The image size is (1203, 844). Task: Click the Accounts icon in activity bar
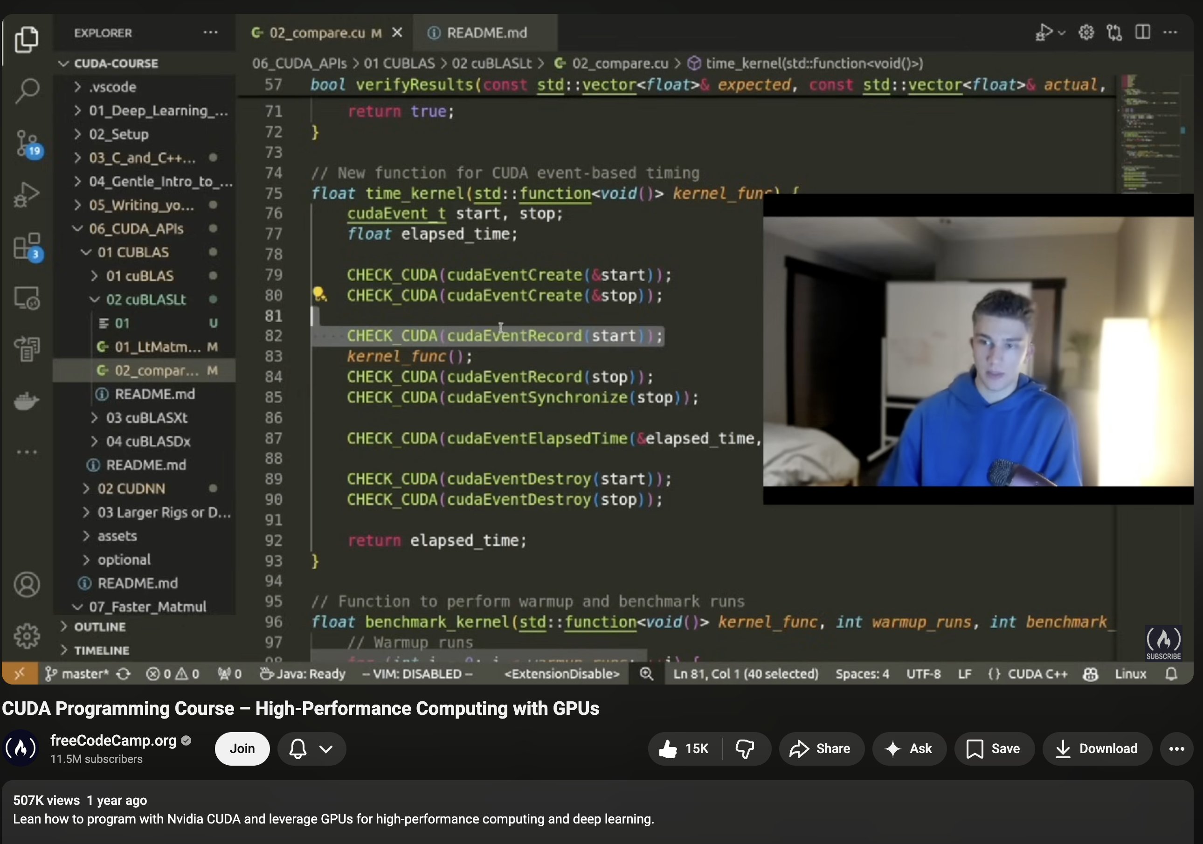pos(27,584)
